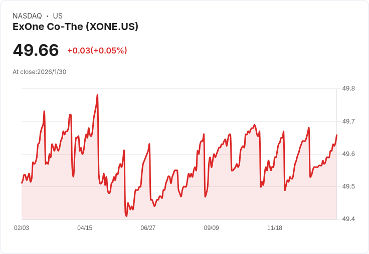Viewport: 369px width, 254px height.
Task: Click the 11/18 date axis label
Action: (275, 228)
